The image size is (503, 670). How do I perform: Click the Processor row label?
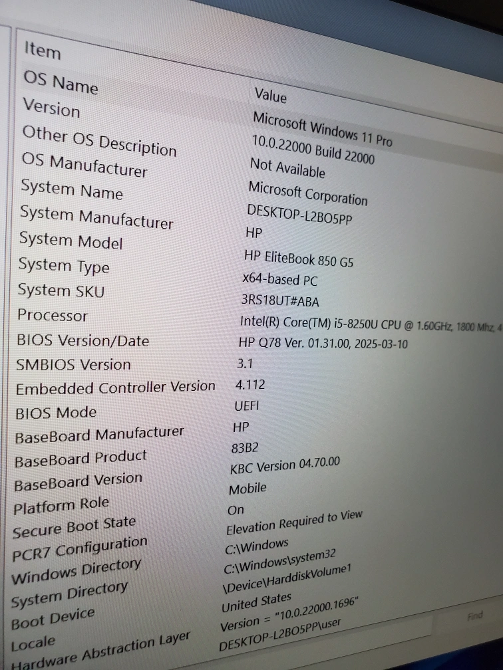[x=53, y=315]
